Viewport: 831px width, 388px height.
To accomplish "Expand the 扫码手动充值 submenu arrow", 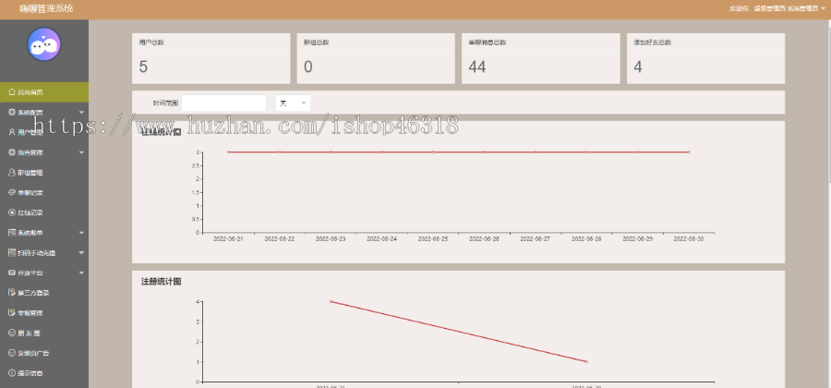I will [81, 253].
